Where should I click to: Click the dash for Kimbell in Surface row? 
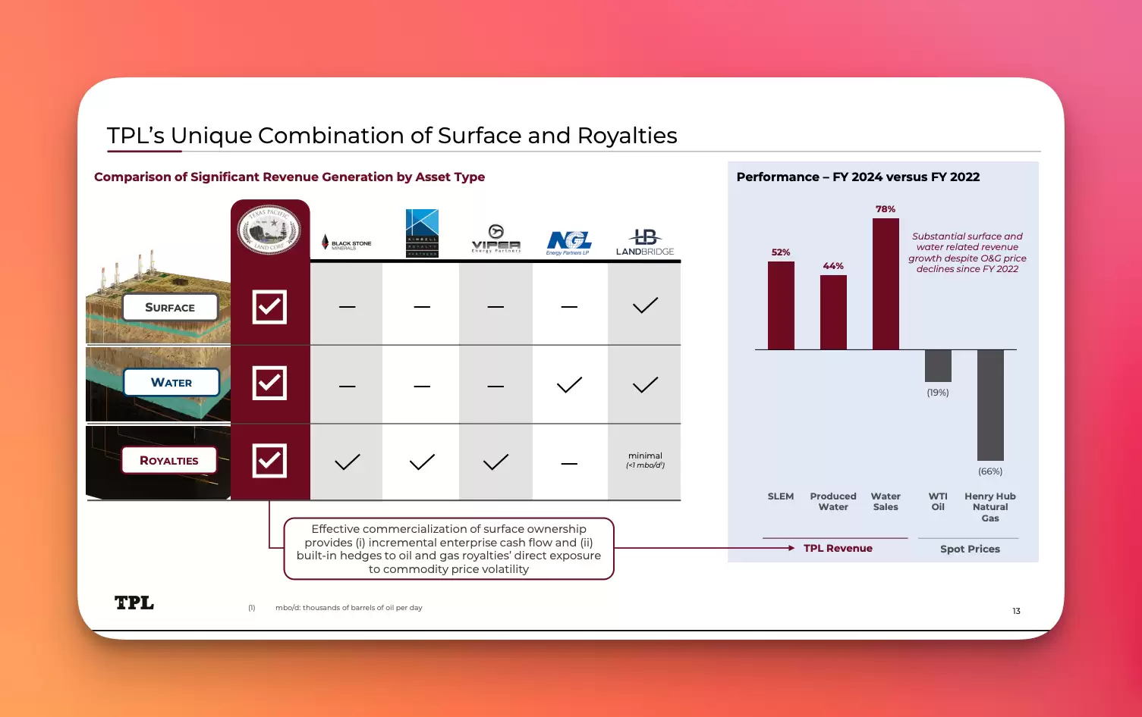point(422,307)
